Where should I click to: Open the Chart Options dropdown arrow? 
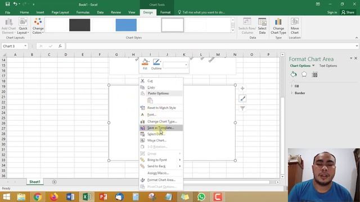(x=313, y=66)
